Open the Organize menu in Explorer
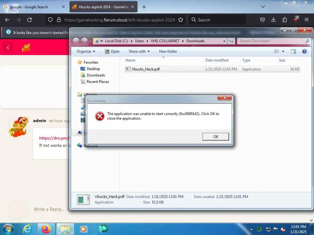This screenshot has width=314, height=235. point(86,51)
